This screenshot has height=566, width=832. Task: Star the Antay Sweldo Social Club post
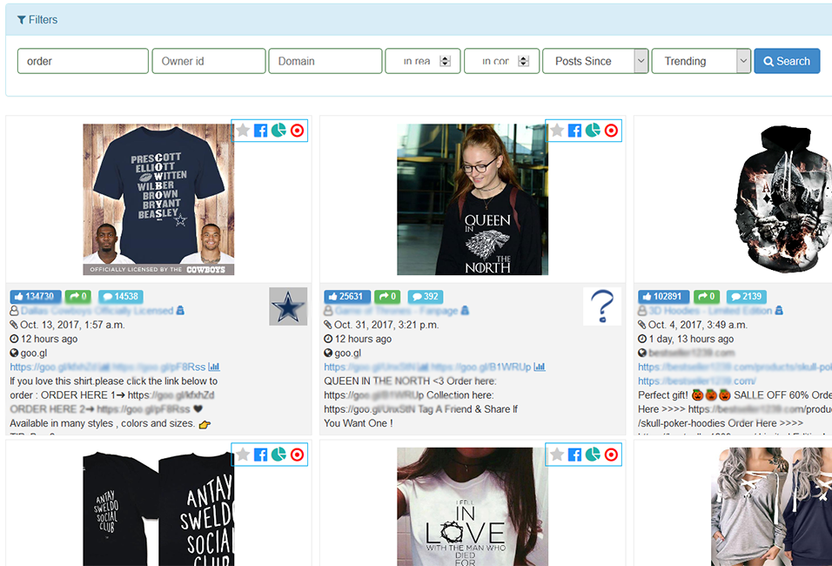coord(243,455)
